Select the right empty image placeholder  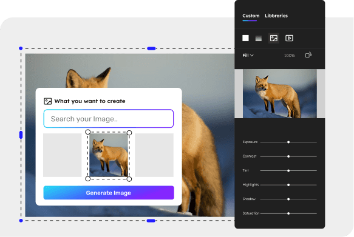[154, 155]
